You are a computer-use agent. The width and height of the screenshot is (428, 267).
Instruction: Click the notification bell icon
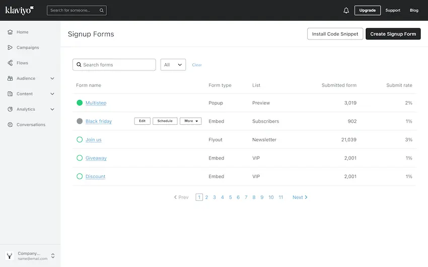[346, 10]
